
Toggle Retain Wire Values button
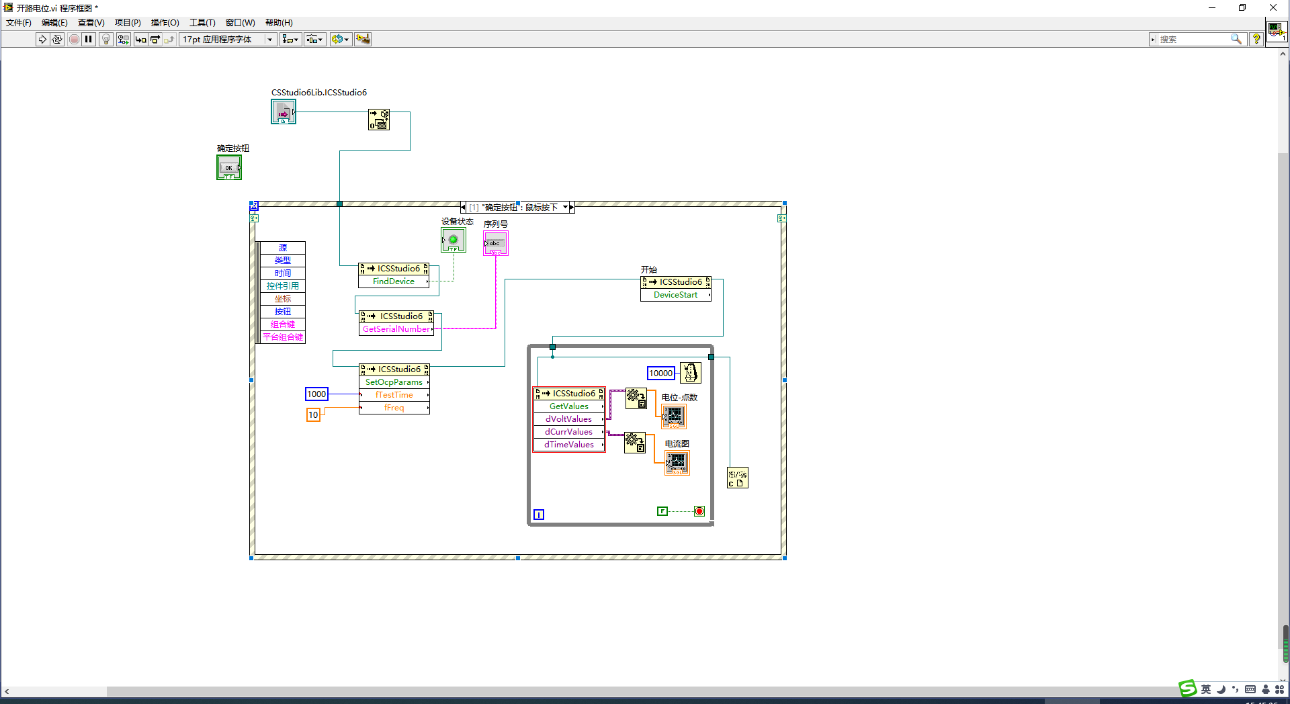click(123, 40)
